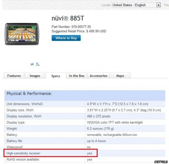Click the RoHS version available label

tap(23, 159)
